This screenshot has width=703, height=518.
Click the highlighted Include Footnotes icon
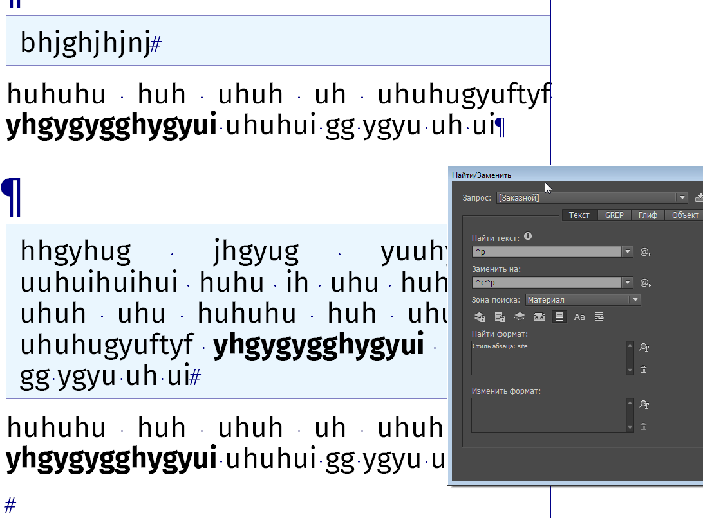(x=559, y=317)
